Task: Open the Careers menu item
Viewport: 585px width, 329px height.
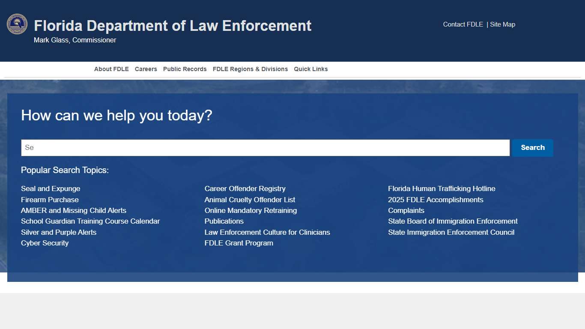Action: point(146,69)
